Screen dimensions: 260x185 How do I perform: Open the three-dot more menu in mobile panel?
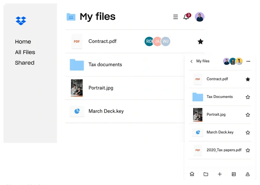coord(248,61)
